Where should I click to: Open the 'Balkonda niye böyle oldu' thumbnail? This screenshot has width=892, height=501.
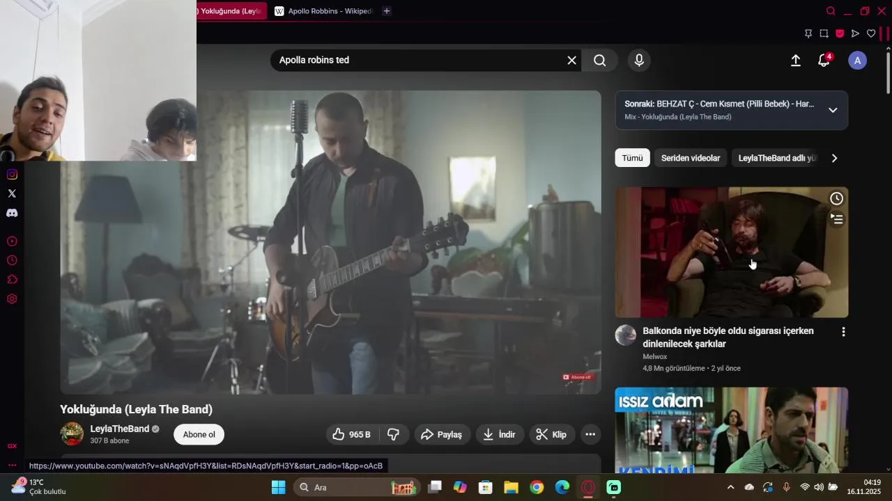731,252
